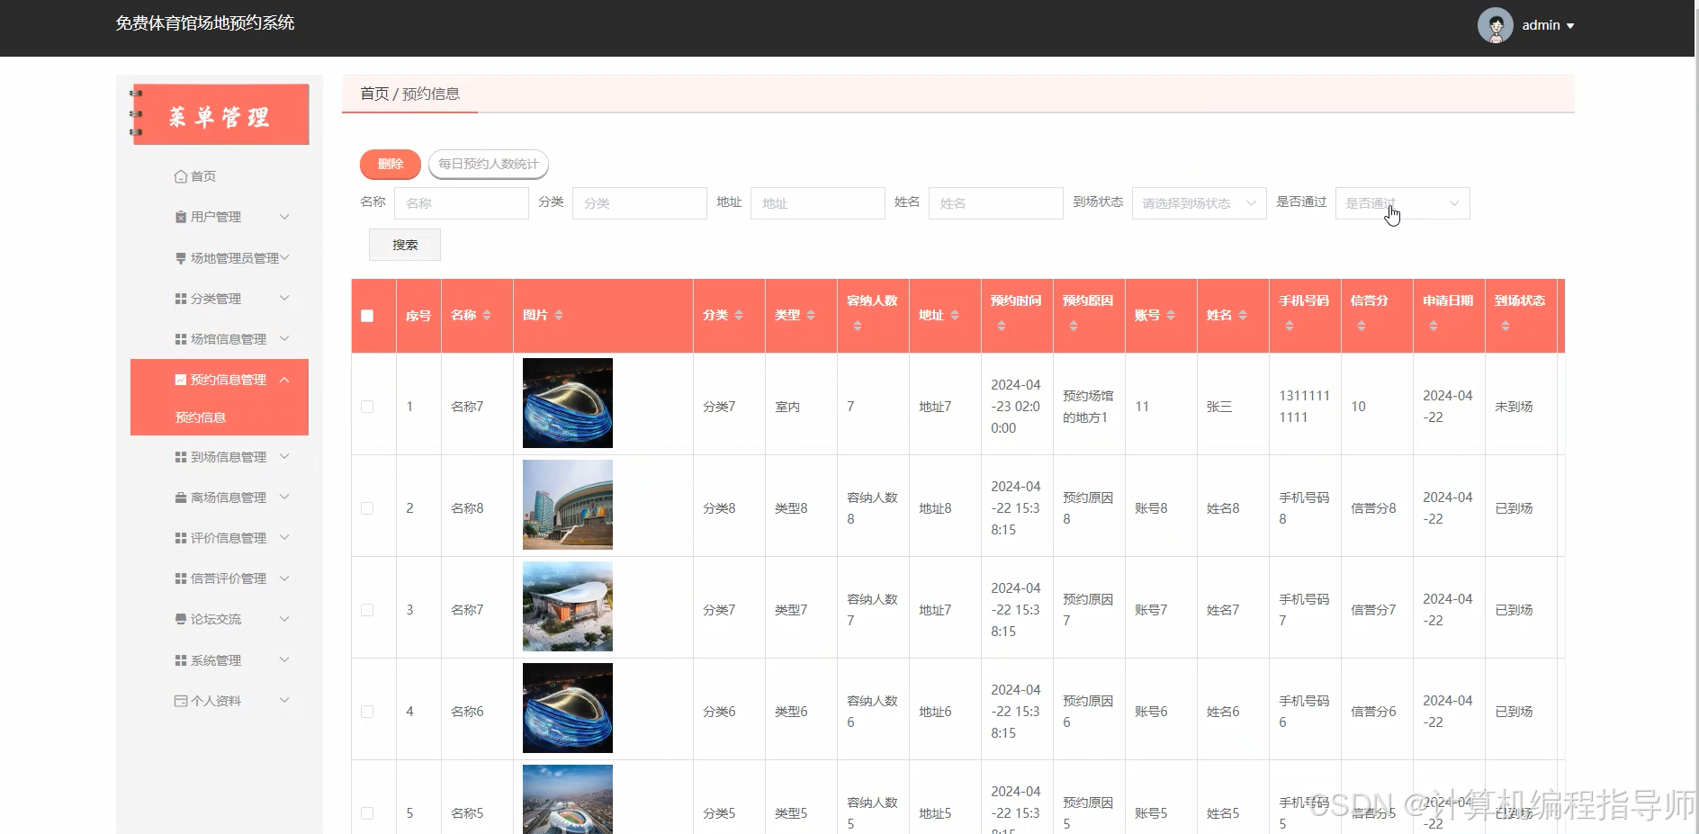Sort table by 姓名 column arrows
The width and height of the screenshot is (1699, 834).
(x=1243, y=315)
